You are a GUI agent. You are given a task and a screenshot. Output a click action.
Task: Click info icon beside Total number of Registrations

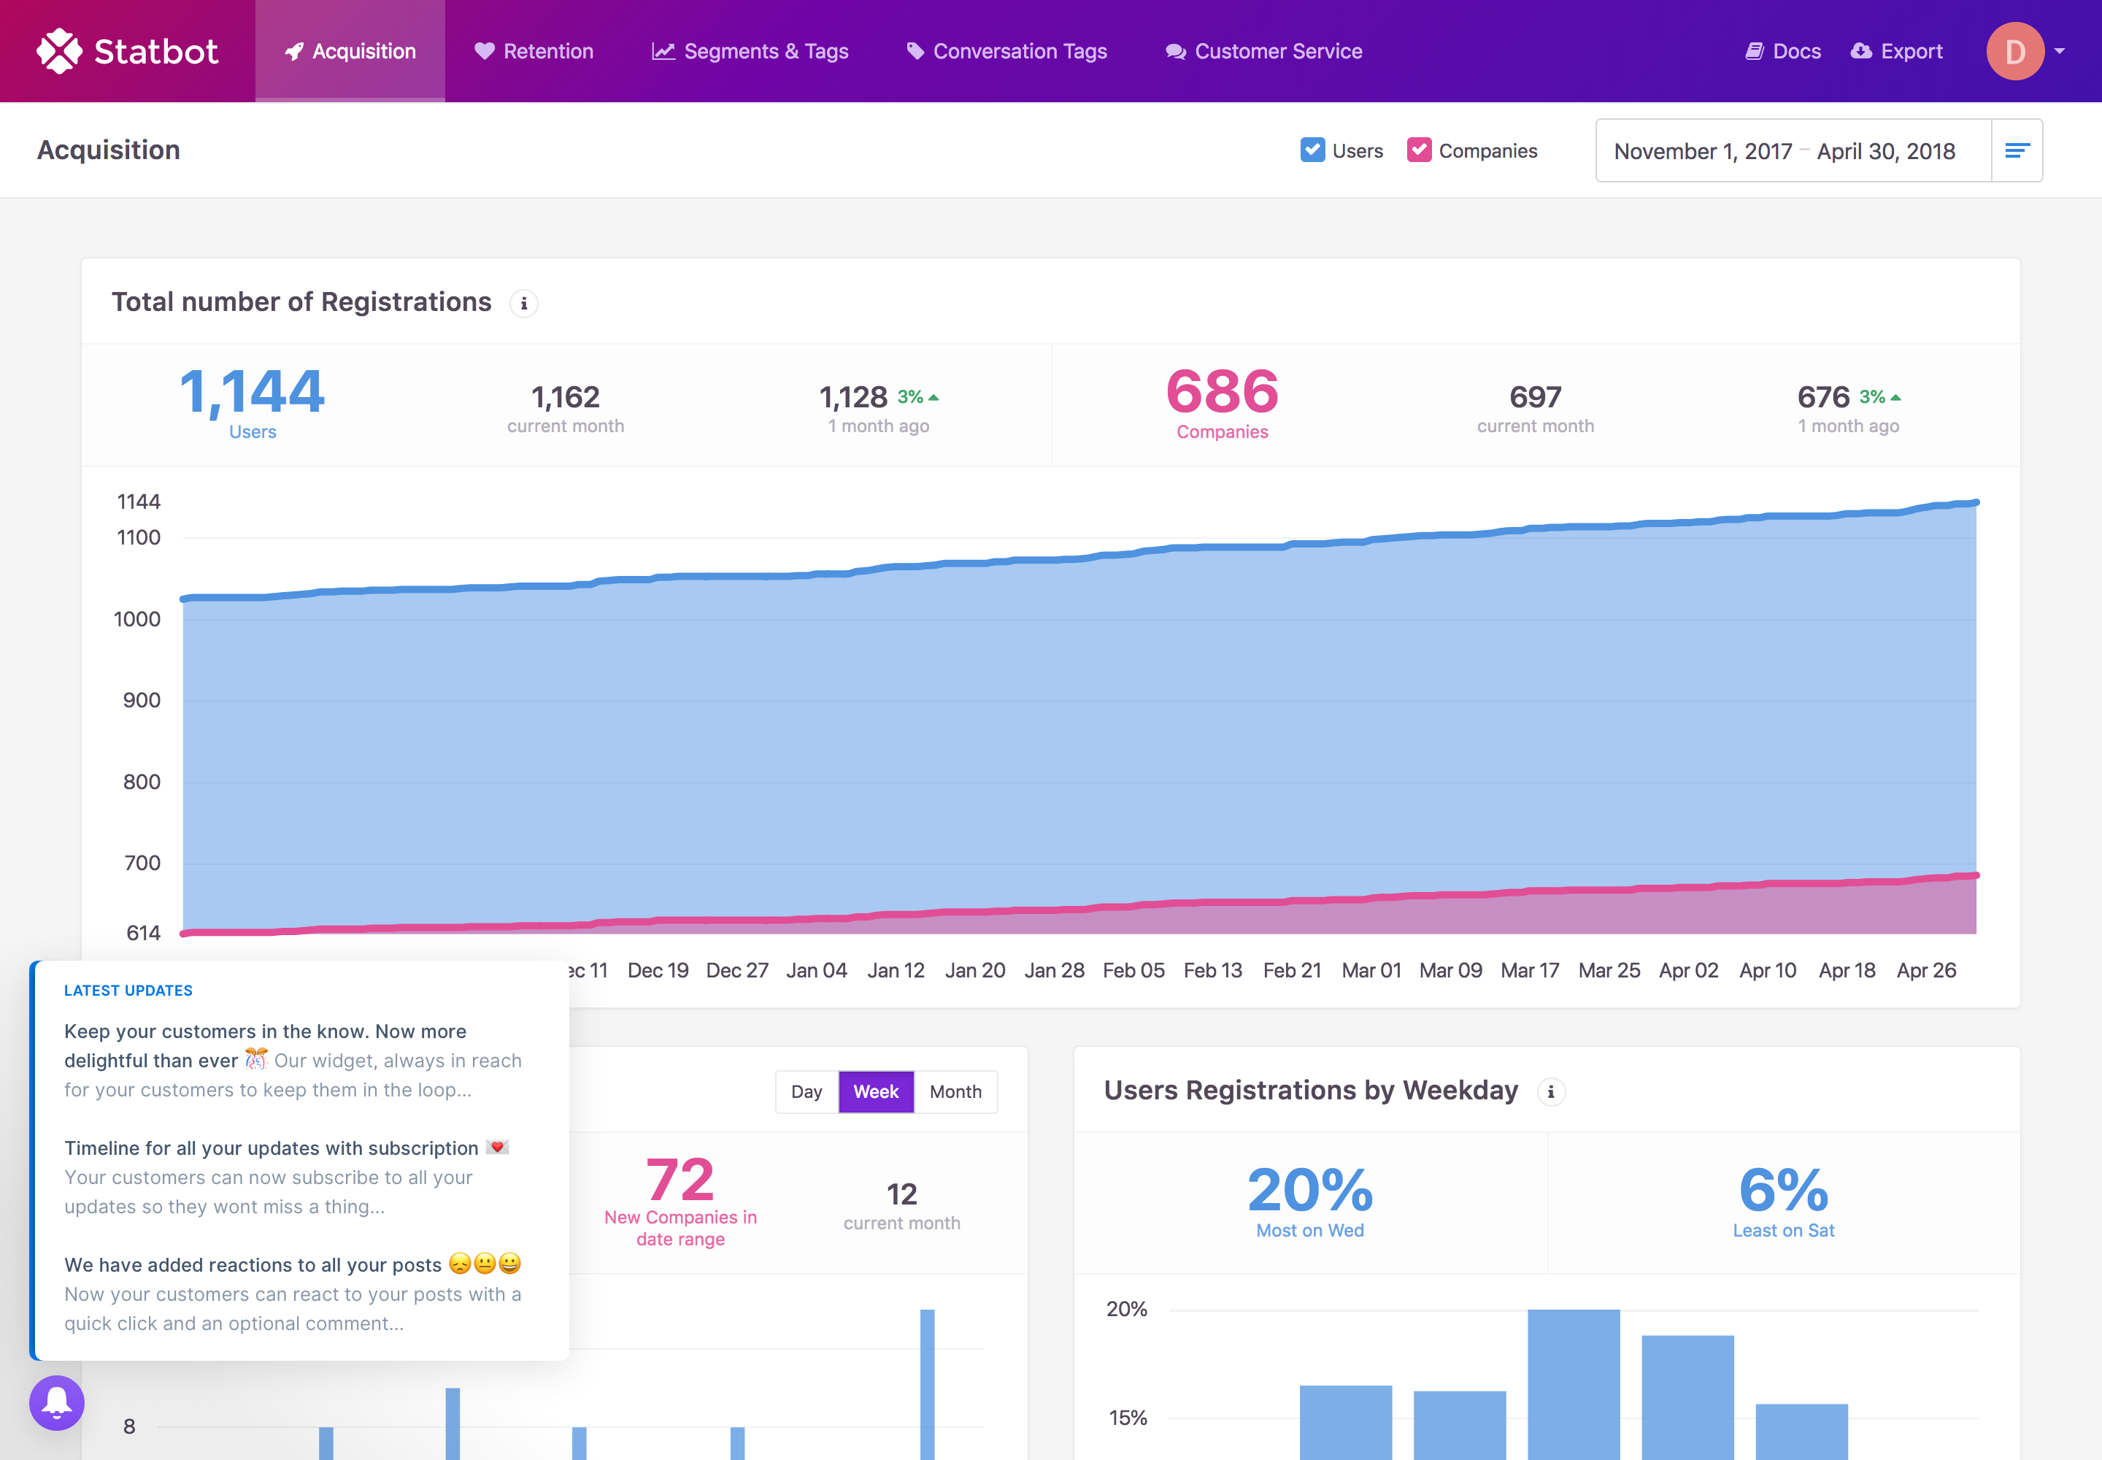pos(524,304)
